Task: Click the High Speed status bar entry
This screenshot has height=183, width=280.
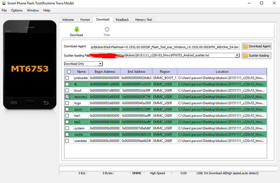Action: (157, 173)
